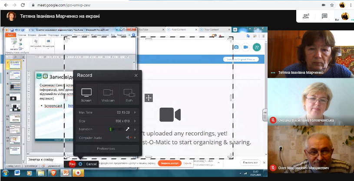Select slide 8 thumbnail
Image resolution: width=354 pixels, height=181 pixels.
pyautogui.click(x=15, y=76)
